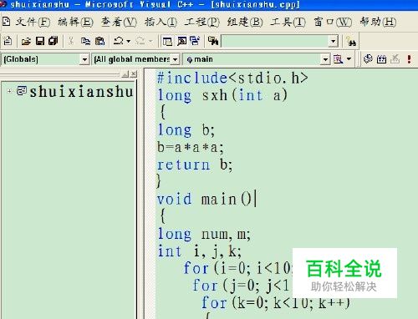The width and height of the screenshot is (418, 319).
Task: Click the document icon left of 文件
Action: [6, 22]
